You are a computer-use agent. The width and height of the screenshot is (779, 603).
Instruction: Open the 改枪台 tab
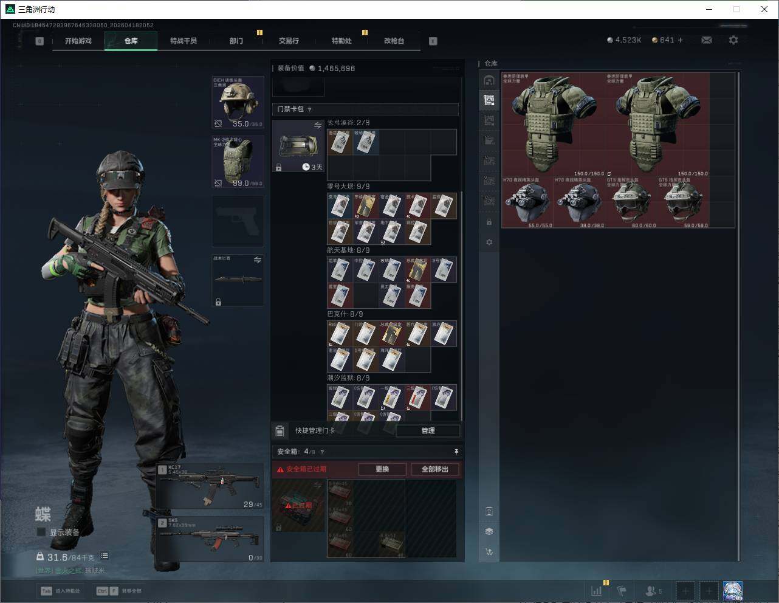point(394,41)
